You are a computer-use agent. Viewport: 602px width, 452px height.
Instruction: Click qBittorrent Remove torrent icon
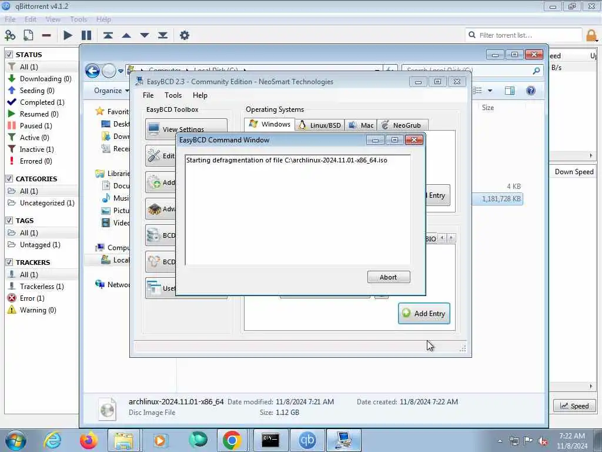tap(46, 35)
